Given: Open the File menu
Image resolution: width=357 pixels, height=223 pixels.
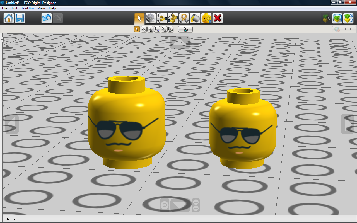Looking at the screenshot, I should click(x=4, y=8).
